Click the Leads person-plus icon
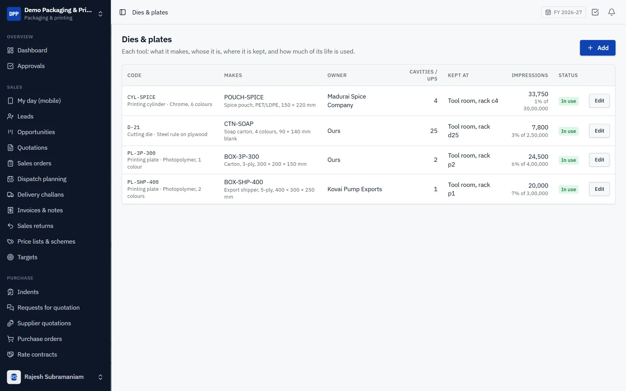The image size is (626, 391). tap(11, 117)
